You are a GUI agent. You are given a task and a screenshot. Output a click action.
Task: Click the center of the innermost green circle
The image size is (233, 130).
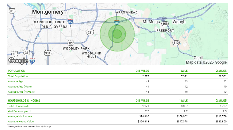click(117, 34)
